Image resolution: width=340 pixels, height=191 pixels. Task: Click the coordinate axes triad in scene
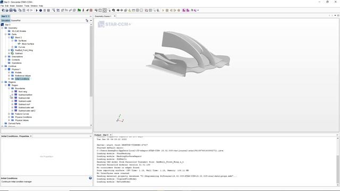point(120,119)
